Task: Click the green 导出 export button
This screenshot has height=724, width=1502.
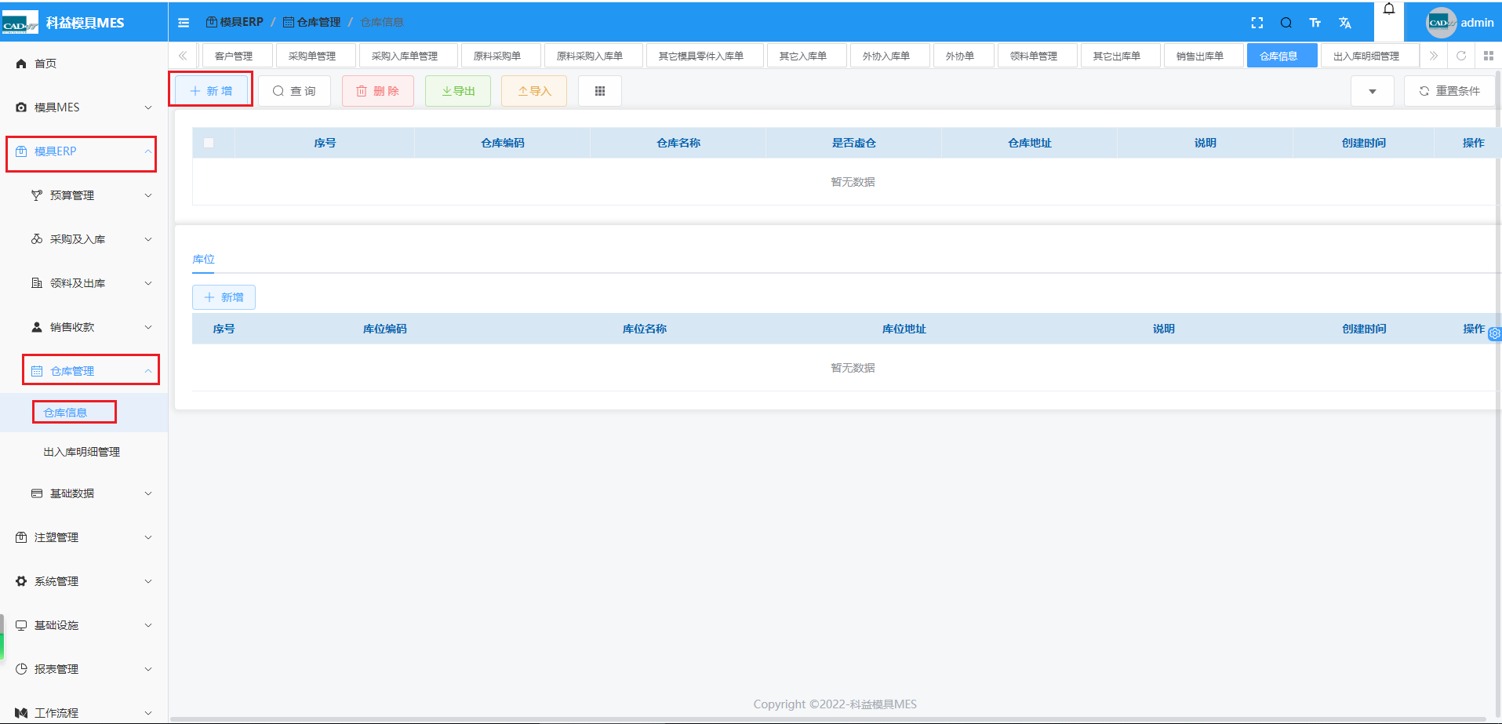Action: click(458, 91)
